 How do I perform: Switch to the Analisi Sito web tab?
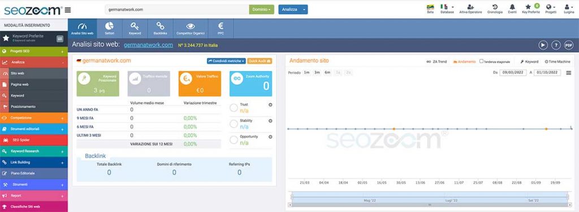coord(83,29)
